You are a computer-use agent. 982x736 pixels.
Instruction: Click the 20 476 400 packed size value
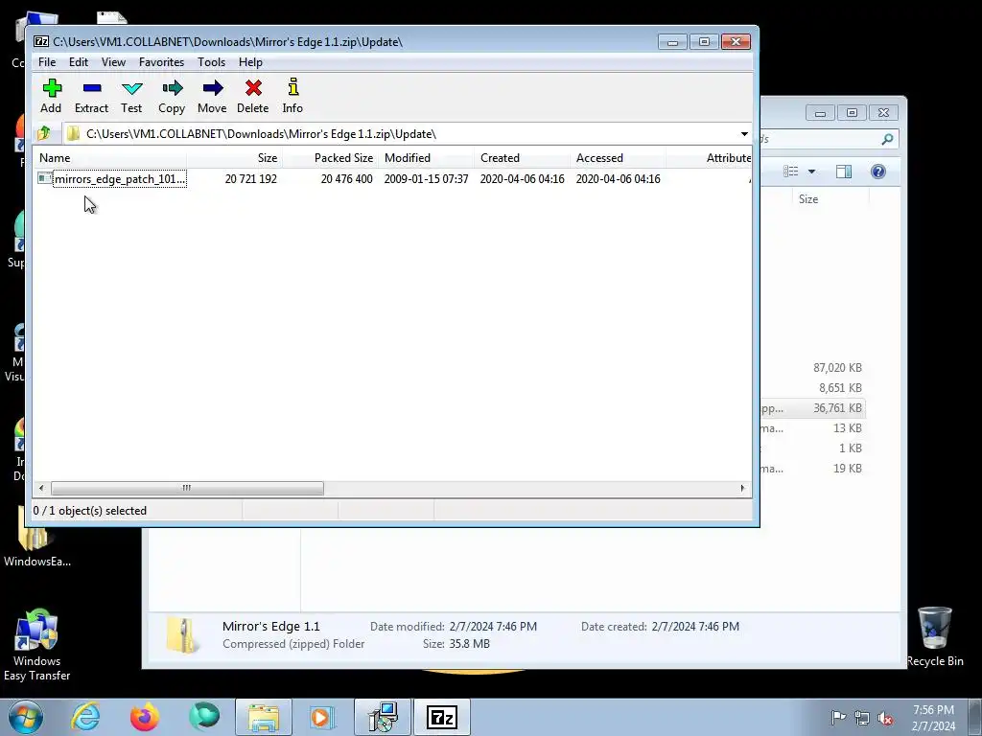click(346, 179)
